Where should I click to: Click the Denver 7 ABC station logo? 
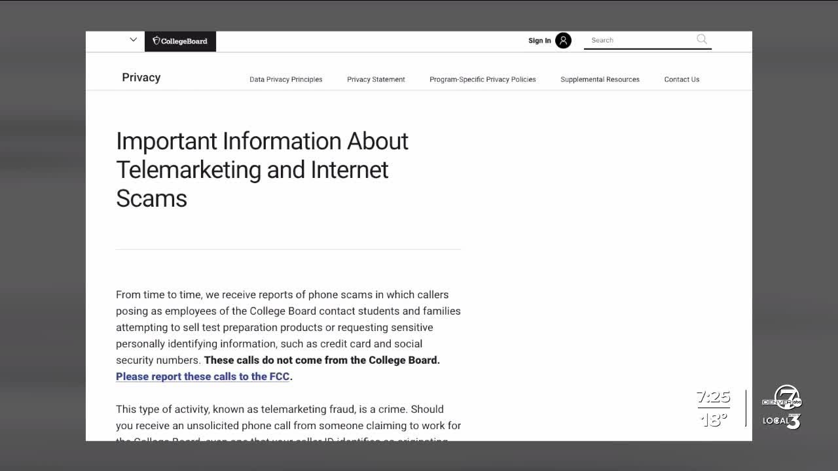(783, 398)
